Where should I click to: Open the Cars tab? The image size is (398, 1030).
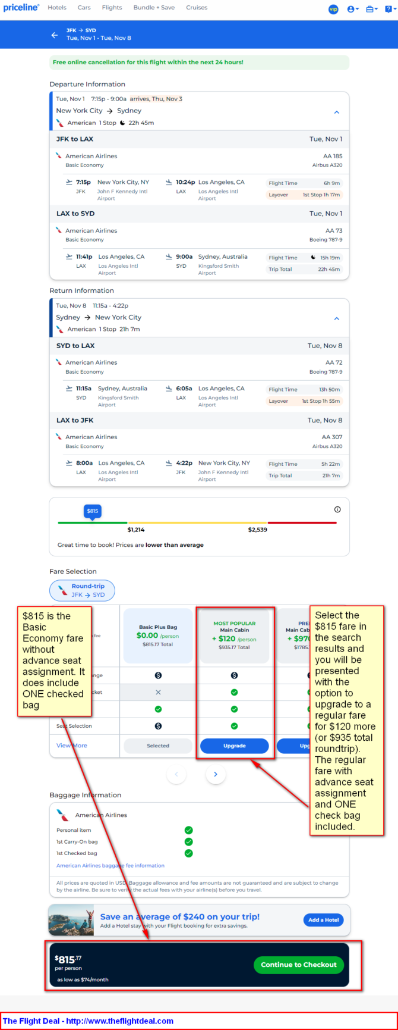pos(84,8)
